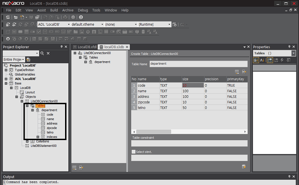Click the horizontal scrollbar thumb of the columns grid

(x=154, y=132)
